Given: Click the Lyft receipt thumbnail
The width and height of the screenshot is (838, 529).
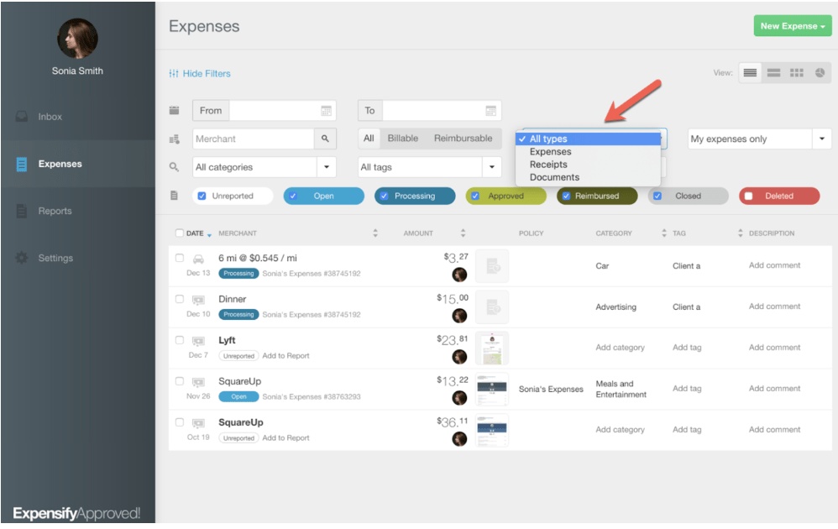Looking at the screenshot, I should (492, 348).
